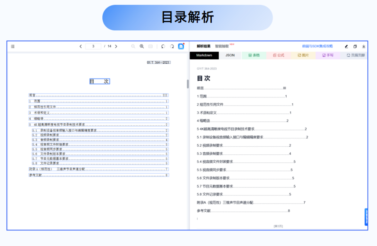Click 参考文献 in the Markdown result
This screenshot has width=377, height=246.
click(x=244, y=211)
